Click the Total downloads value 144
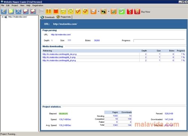This screenshot has height=136, width=188. tap(129, 125)
